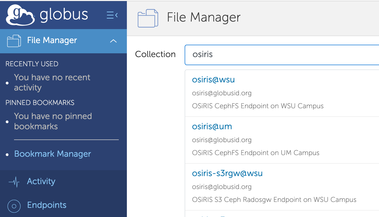Screen dimensions: 379x217
Task: Select the osiris@um collection
Action: 212,127
